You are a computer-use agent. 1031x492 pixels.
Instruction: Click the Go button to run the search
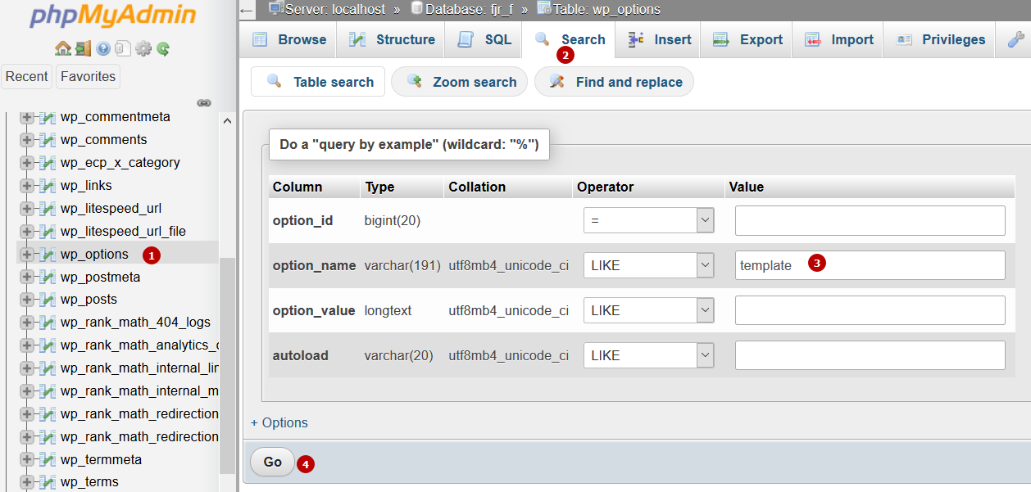click(x=271, y=462)
